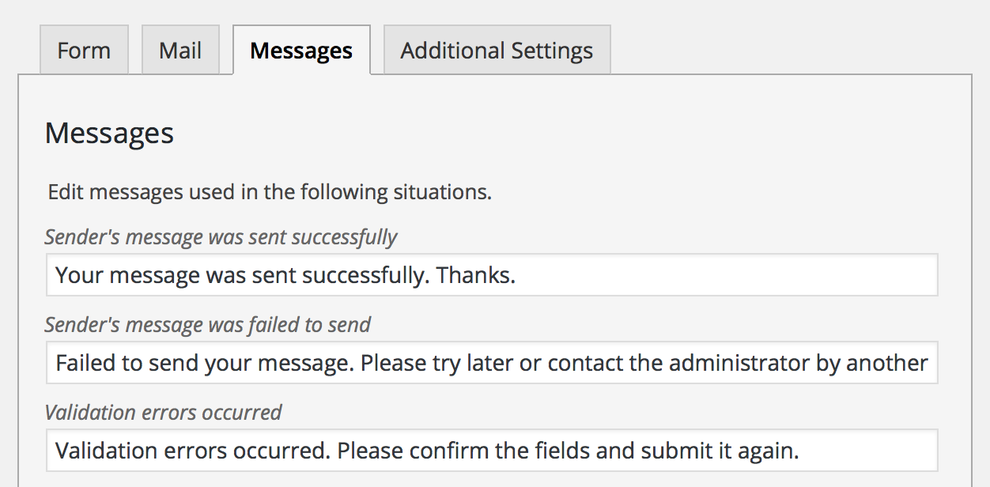Open the Mail tab
The image size is (990, 487).
180,51
